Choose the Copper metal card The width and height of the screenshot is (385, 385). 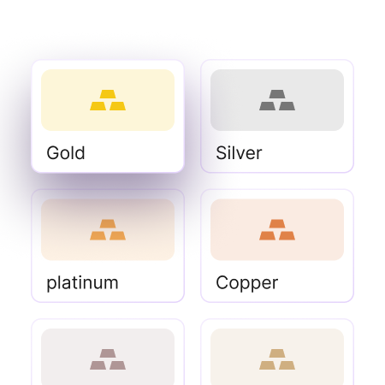(277, 246)
